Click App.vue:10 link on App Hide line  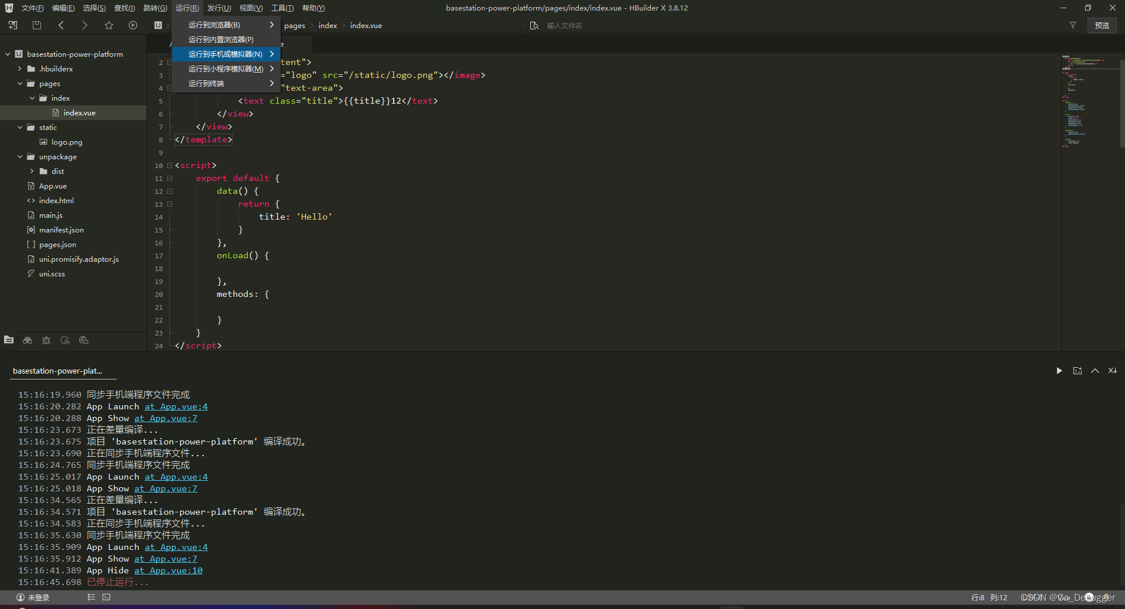[168, 570]
